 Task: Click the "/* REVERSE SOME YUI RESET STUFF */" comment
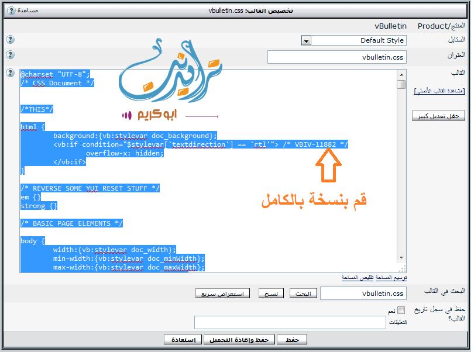pyautogui.click(x=90, y=188)
